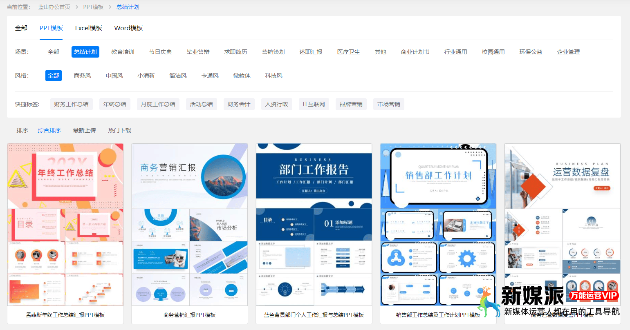Filter scene by 毕业答辩
The image size is (630, 330).
coord(198,52)
